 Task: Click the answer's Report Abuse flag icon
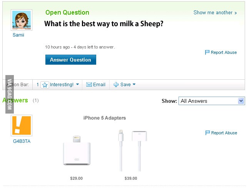coord(208,133)
